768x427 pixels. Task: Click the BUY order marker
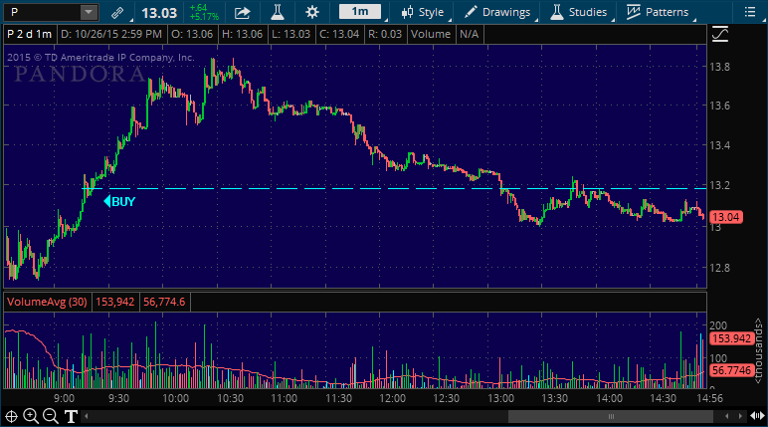coord(119,201)
